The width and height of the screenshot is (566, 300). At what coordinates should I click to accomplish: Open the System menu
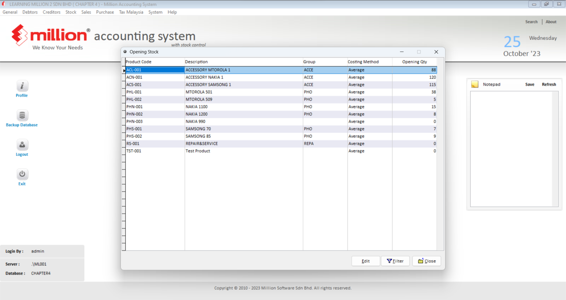tap(156, 12)
